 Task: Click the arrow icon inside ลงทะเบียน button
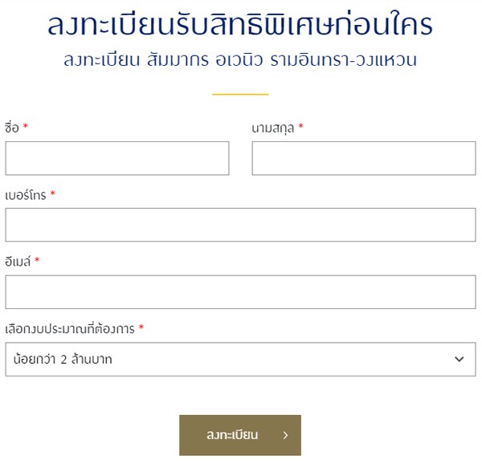pos(285,436)
